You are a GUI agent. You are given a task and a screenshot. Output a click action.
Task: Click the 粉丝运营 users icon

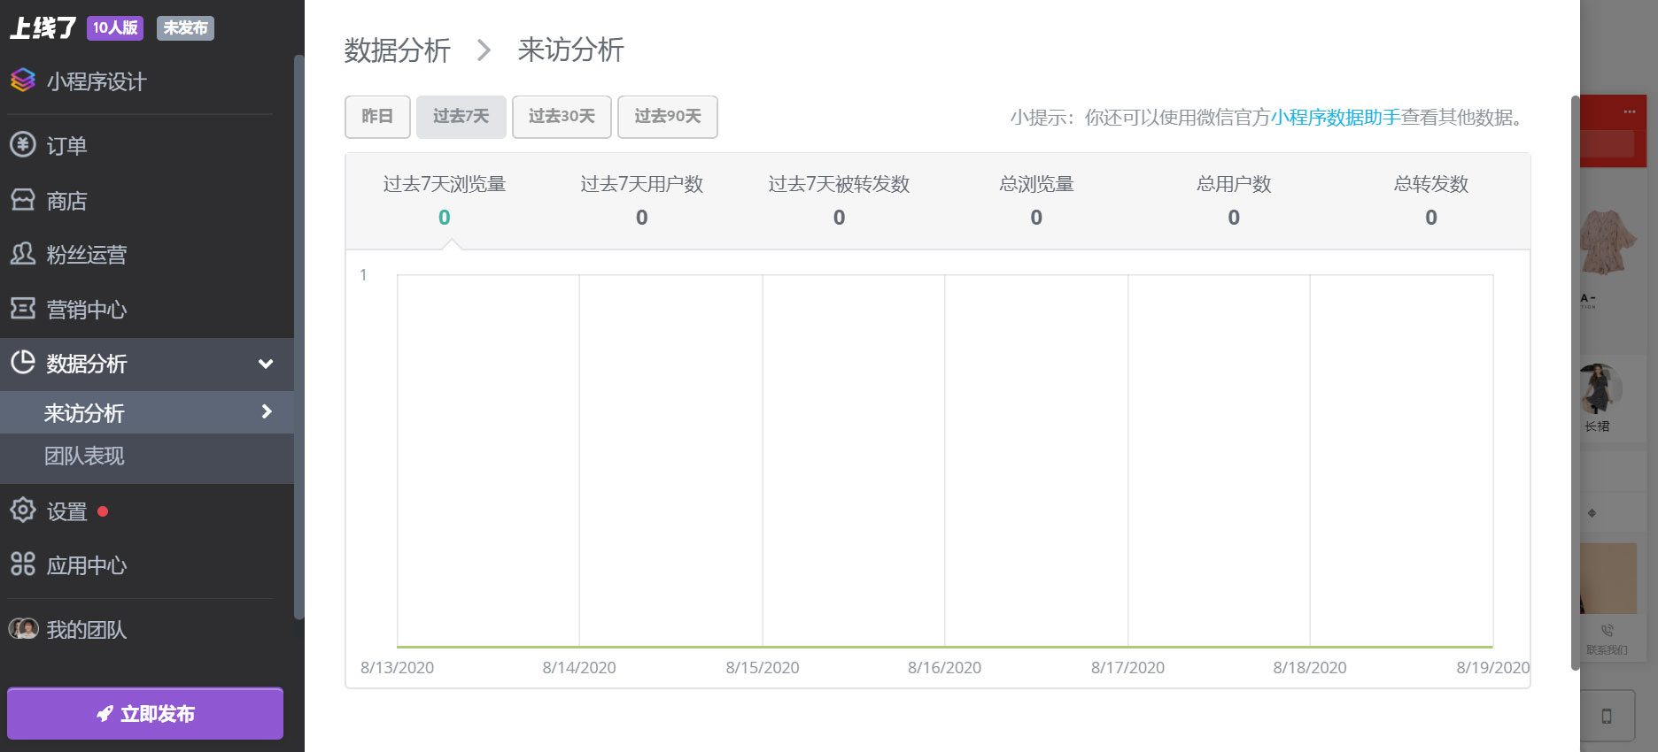click(23, 254)
